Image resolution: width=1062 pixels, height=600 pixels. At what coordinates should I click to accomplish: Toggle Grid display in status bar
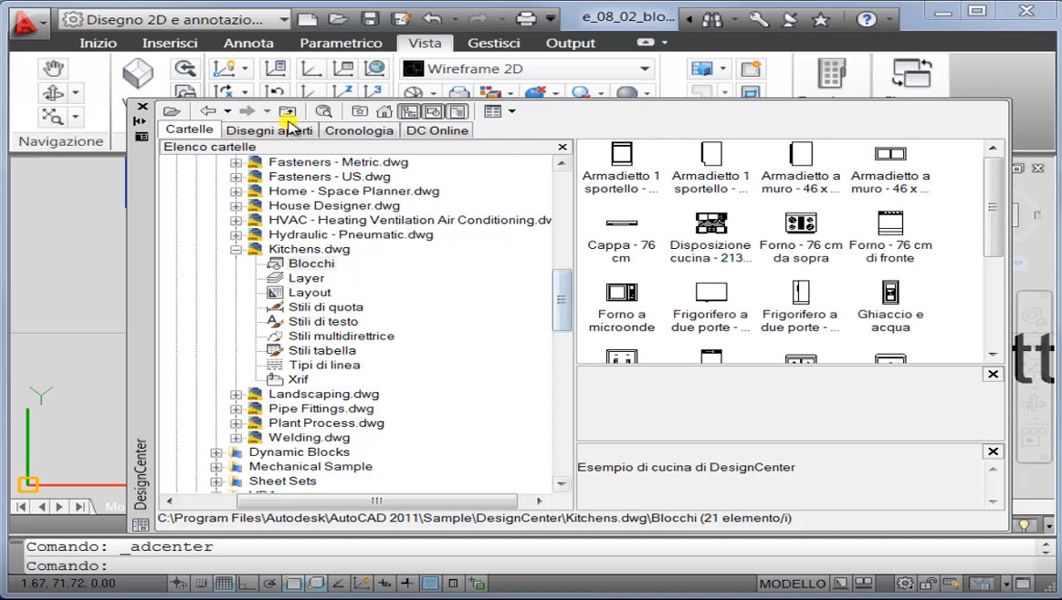click(225, 583)
